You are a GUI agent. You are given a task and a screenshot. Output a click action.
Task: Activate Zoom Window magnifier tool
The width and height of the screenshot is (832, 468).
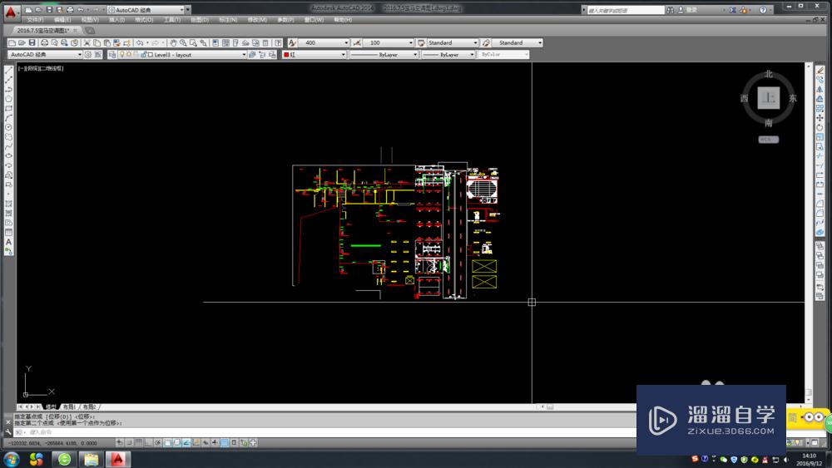193,43
